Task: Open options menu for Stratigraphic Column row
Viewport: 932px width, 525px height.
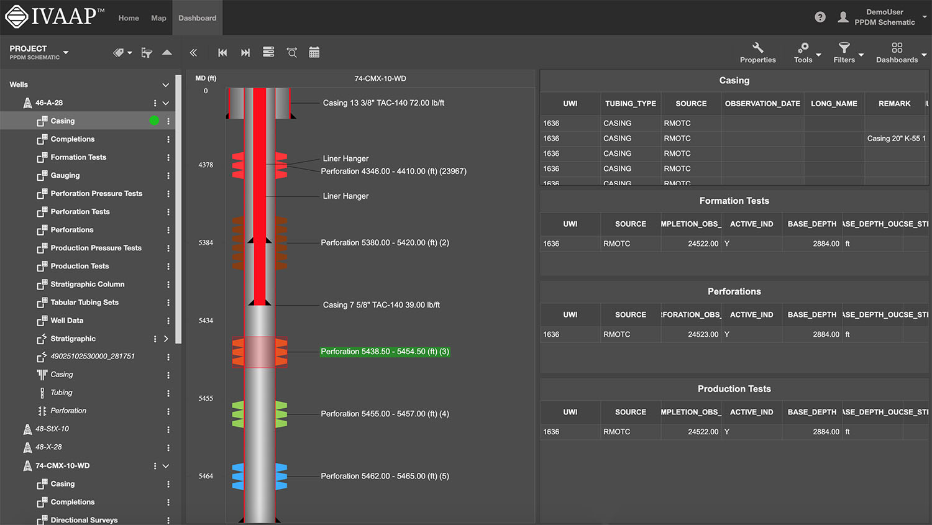Action: 168,285
